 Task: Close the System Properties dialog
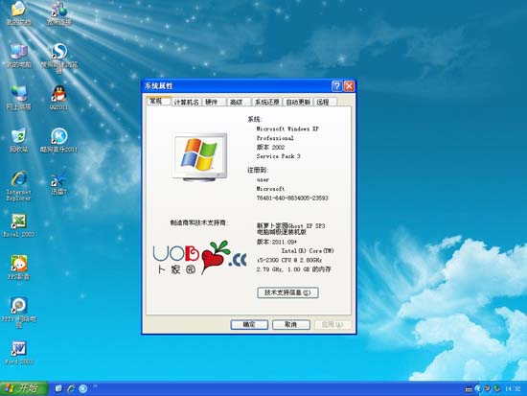click(x=349, y=86)
